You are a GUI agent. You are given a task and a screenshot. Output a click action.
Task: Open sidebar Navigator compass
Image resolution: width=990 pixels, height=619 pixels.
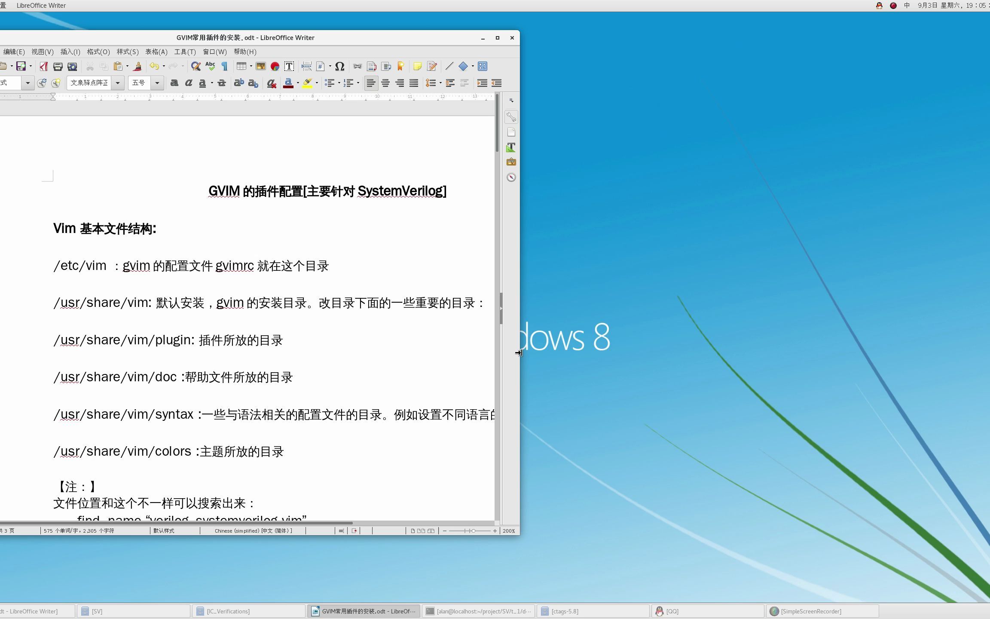[511, 177]
